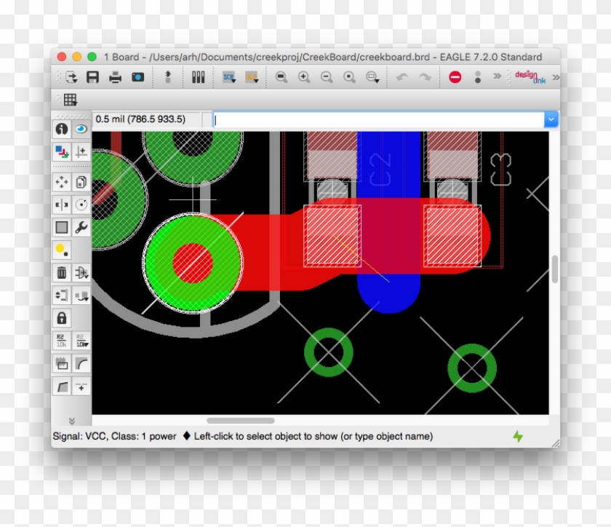This screenshot has height=527, width=611.
Task: Activate the Rotate tool
Action: [82, 204]
